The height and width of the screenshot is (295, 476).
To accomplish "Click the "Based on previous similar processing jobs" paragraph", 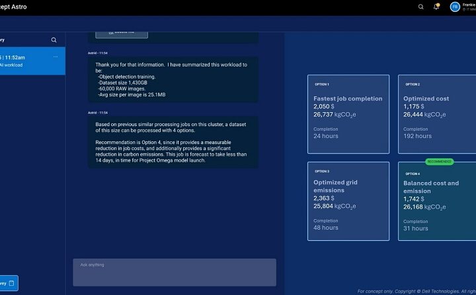I will [x=171, y=127].
